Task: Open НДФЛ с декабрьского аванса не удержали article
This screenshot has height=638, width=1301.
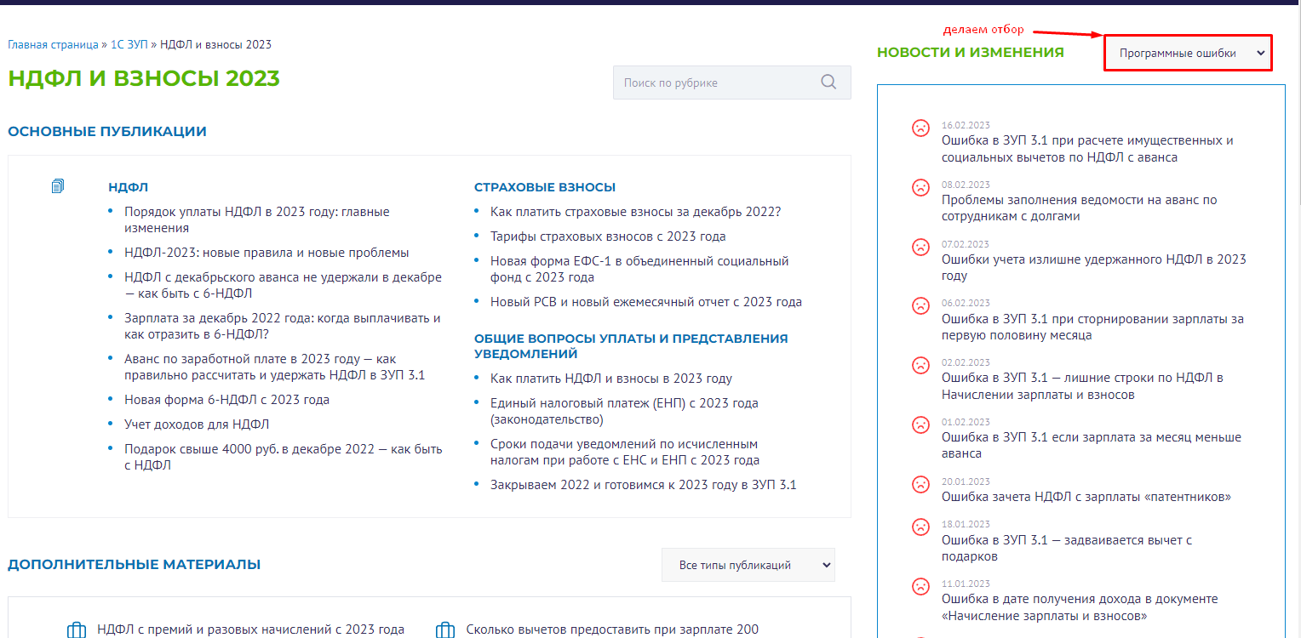Action: click(284, 286)
